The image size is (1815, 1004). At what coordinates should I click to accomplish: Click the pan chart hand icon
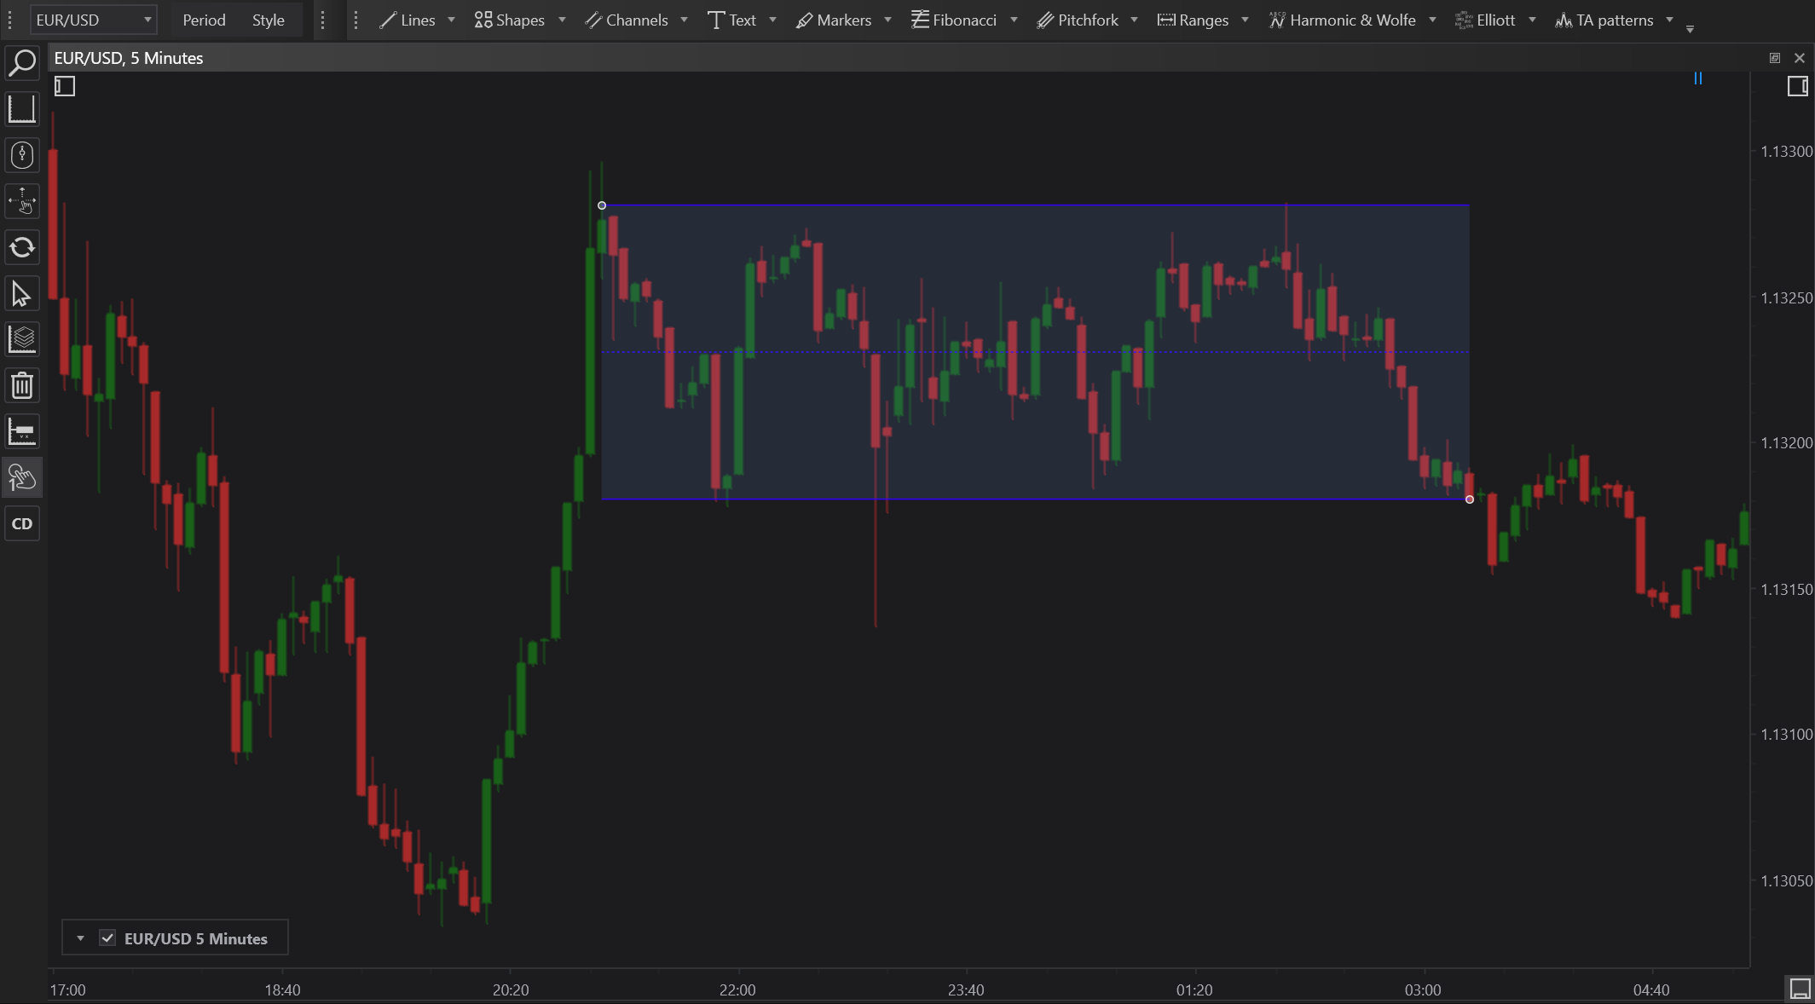point(22,202)
